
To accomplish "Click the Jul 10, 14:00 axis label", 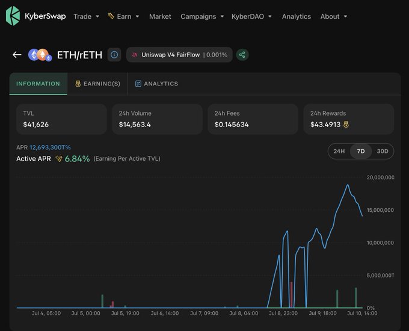I will (x=362, y=314).
